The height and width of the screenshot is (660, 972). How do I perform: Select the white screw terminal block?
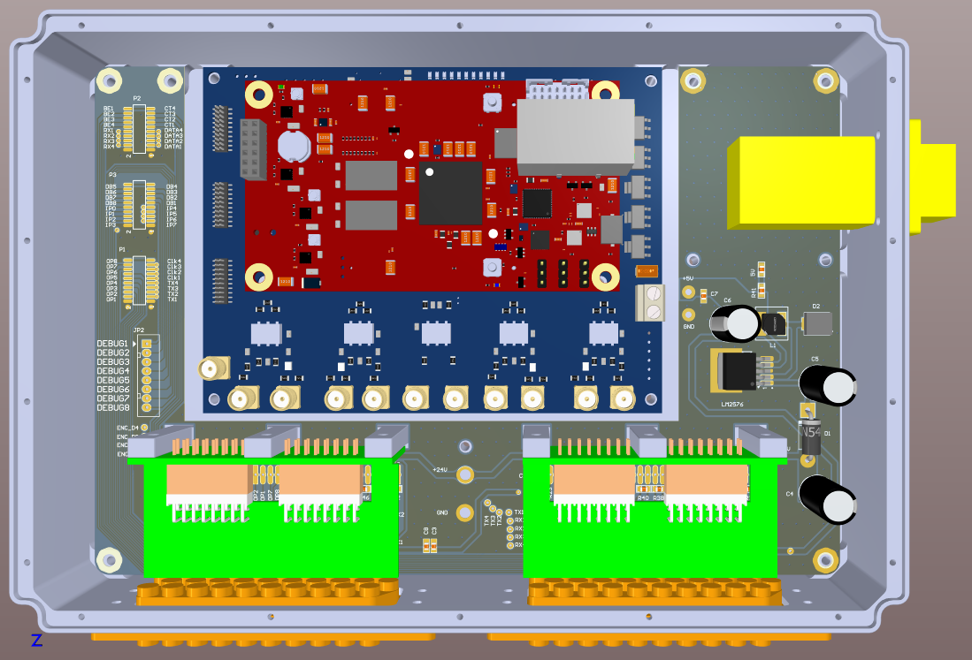[x=649, y=302]
